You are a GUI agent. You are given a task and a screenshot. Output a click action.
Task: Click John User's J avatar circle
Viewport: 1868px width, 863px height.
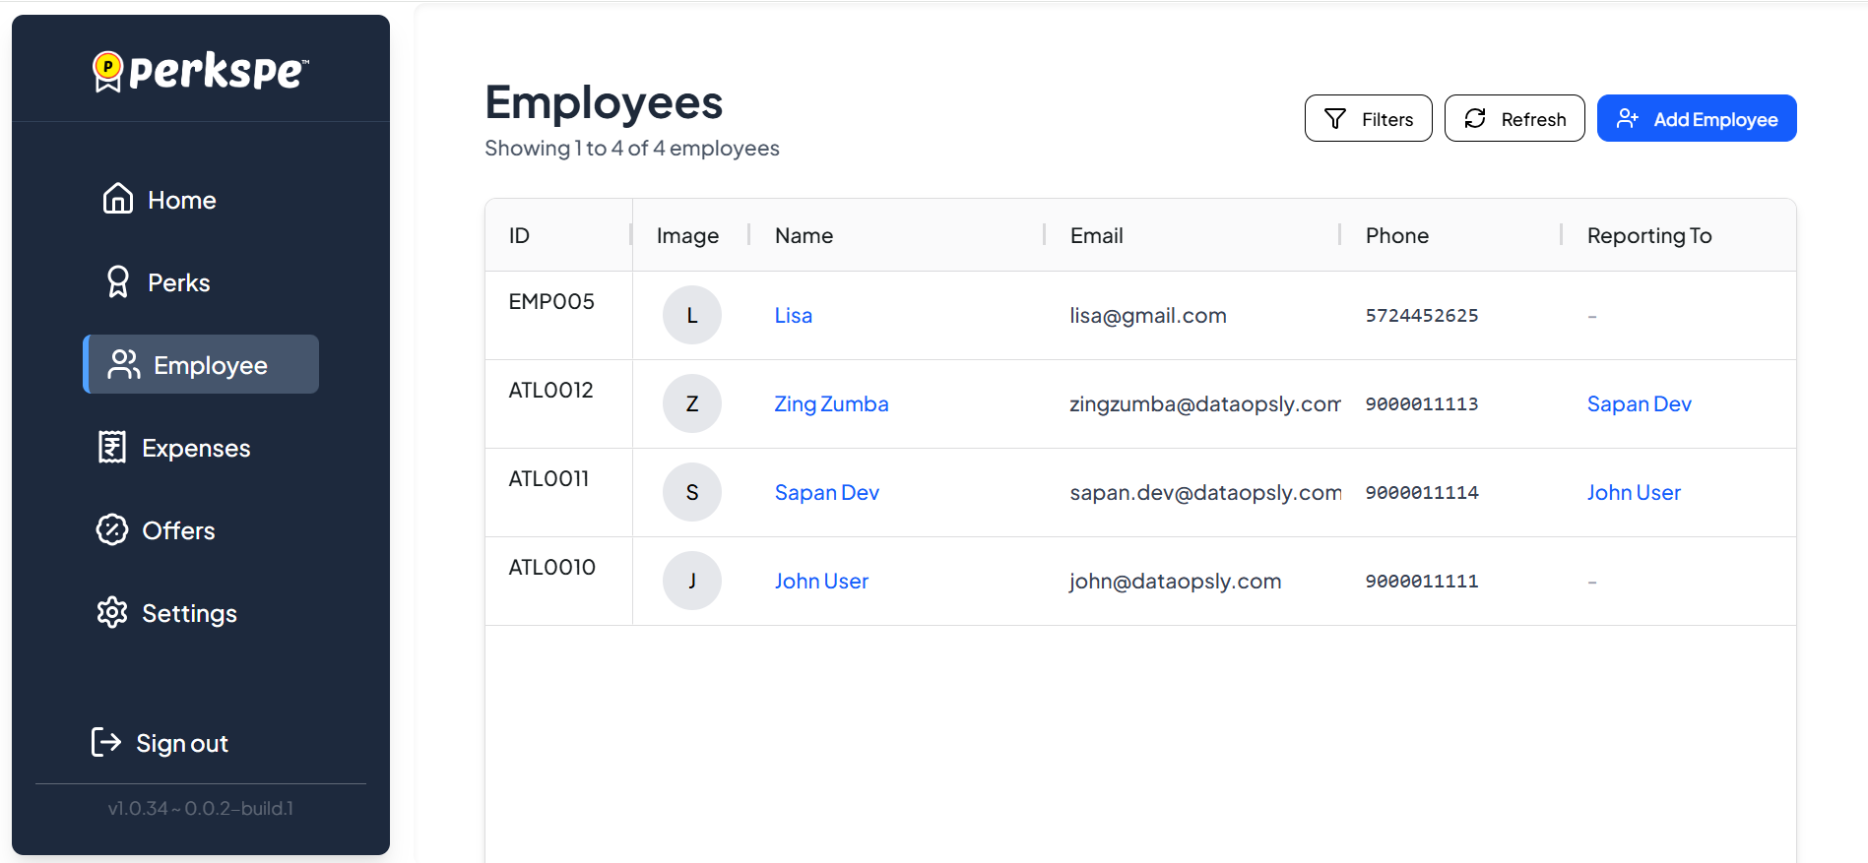pos(692,581)
